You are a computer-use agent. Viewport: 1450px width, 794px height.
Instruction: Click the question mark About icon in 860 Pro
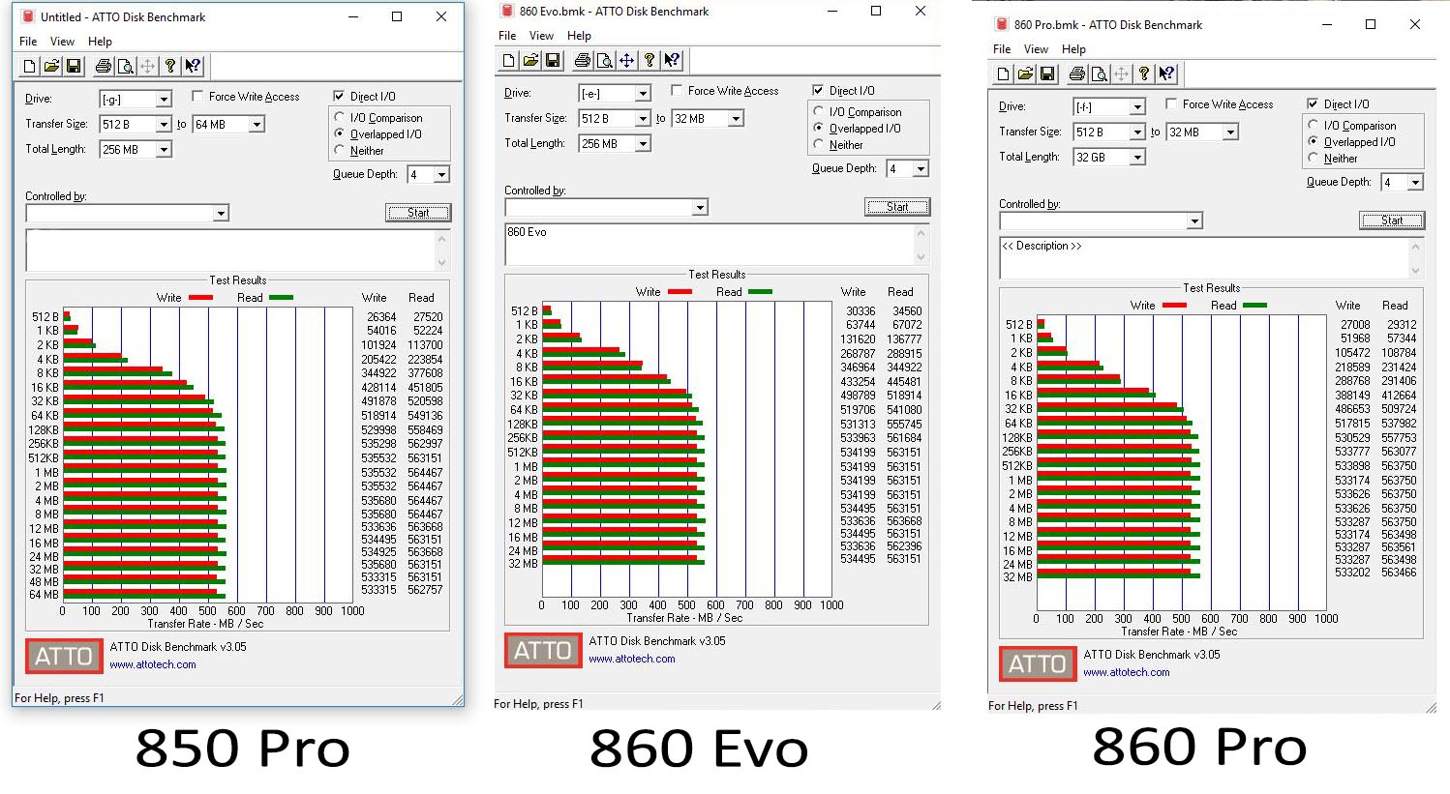tap(1144, 74)
